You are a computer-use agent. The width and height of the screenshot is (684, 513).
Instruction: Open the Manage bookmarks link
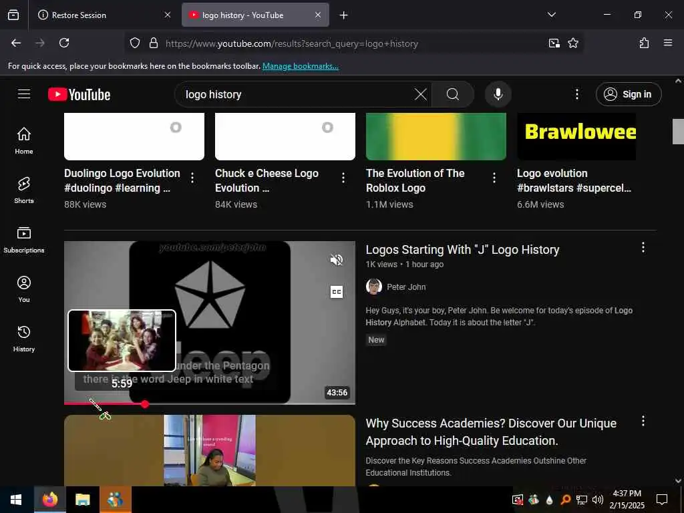300,66
